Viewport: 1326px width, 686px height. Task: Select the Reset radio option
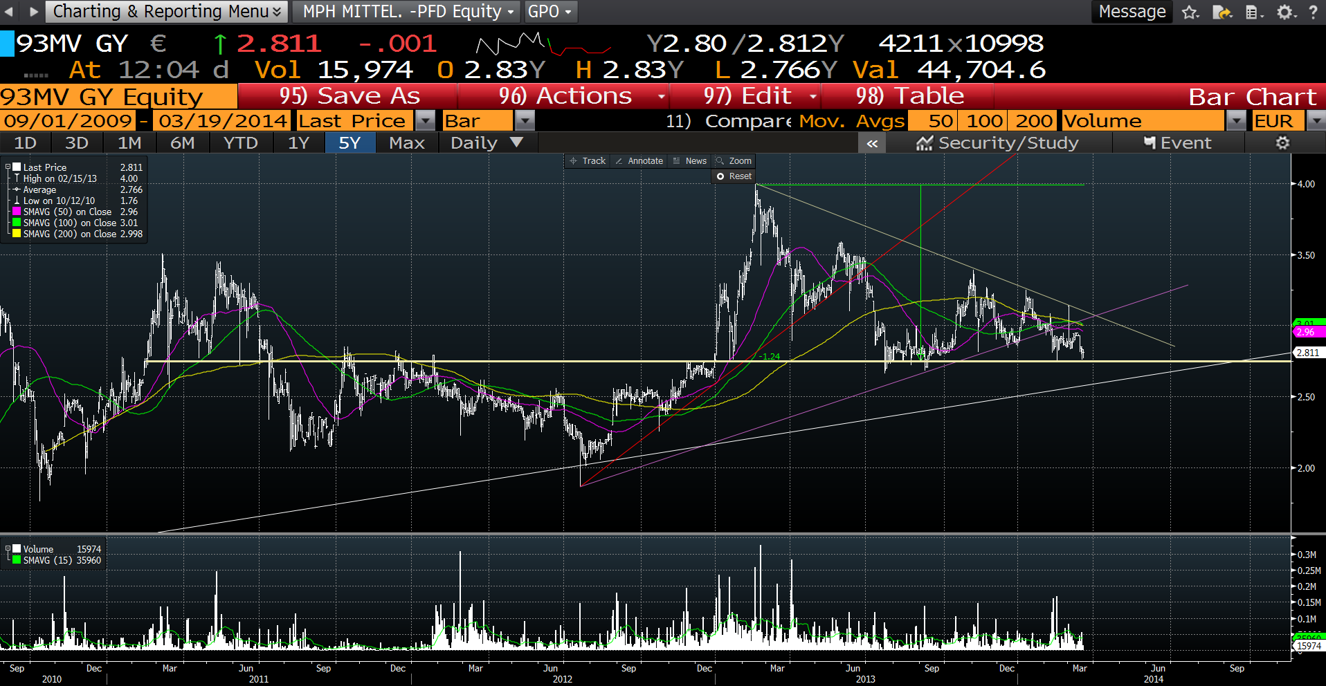tap(721, 176)
